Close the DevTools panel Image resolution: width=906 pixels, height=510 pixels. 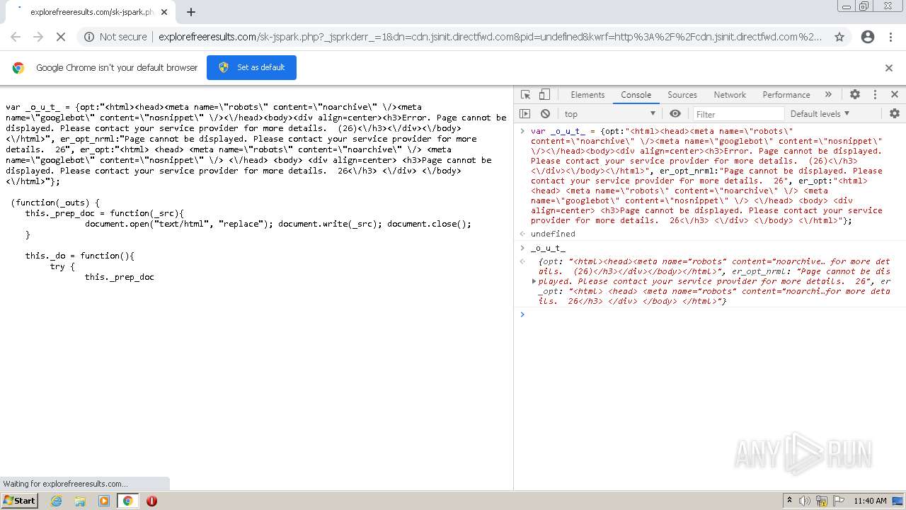click(x=894, y=94)
